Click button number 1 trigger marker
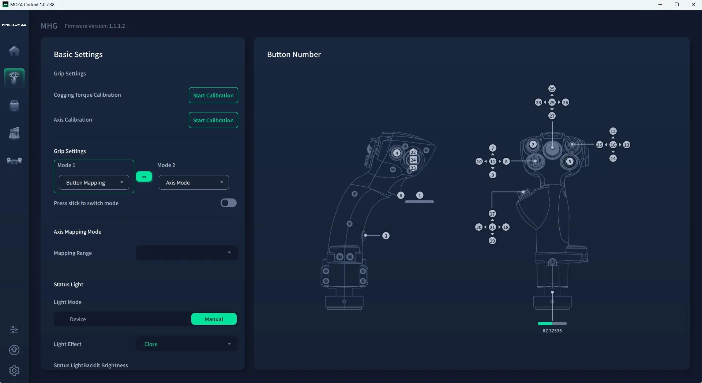Image resolution: width=702 pixels, height=383 pixels. tap(420, 196)
